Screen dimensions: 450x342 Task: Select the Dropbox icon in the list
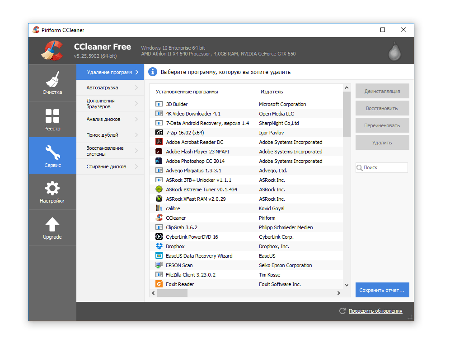(159, 246)
